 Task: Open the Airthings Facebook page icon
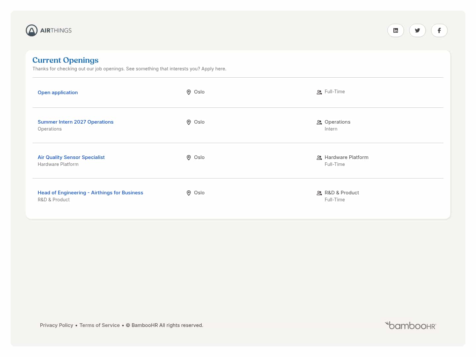(x=439, y=30)
